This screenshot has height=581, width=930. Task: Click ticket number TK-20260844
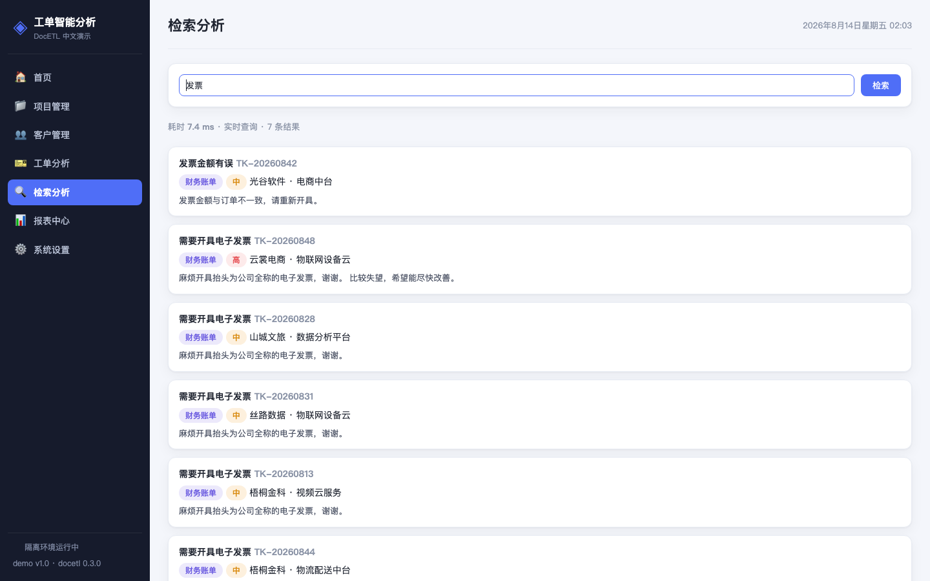[x=284, y=552]
